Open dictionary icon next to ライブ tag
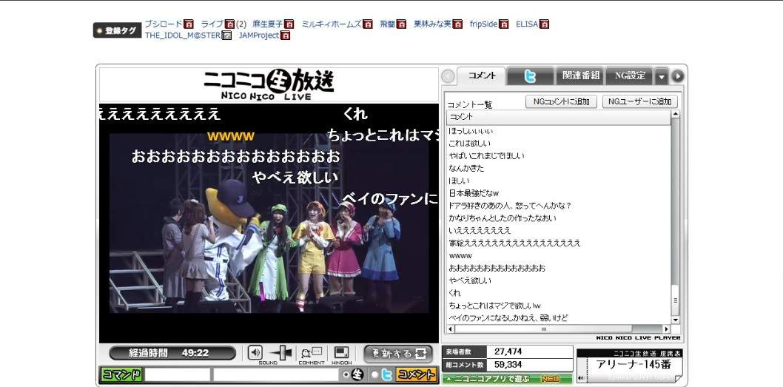The image size is (783, 387). [x=229, y=24]
